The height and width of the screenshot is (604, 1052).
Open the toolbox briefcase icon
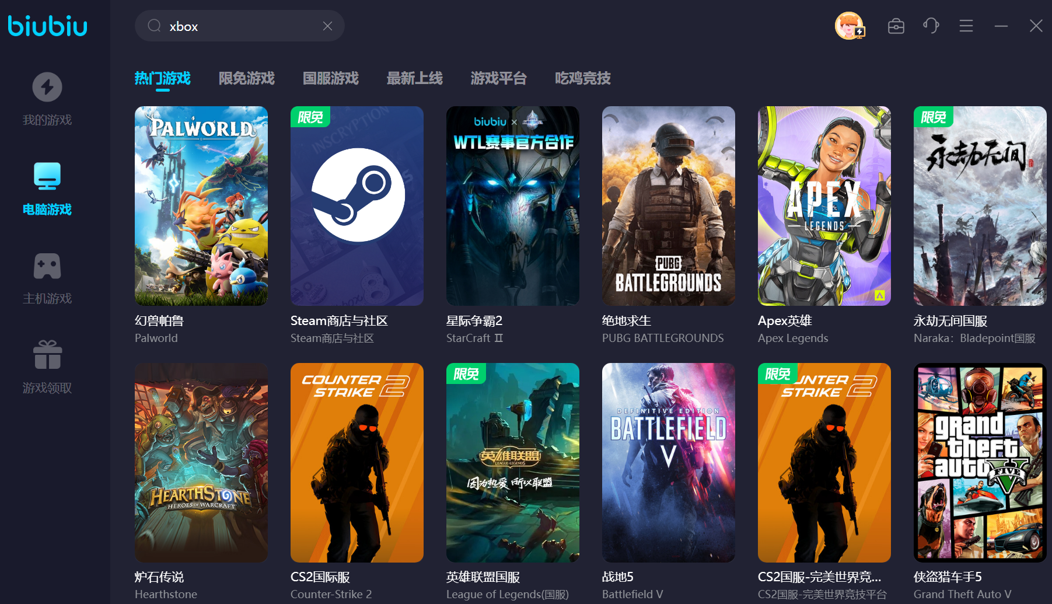(896, 26)
